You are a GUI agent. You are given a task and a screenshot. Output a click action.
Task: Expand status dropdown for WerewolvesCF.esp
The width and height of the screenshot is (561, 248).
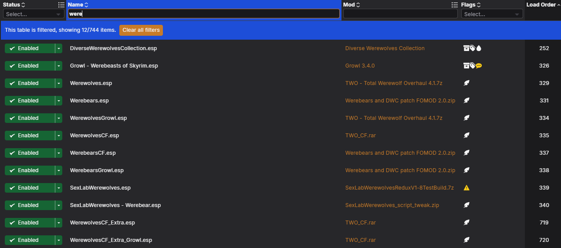pyautogui.click(x=59, y=136)
